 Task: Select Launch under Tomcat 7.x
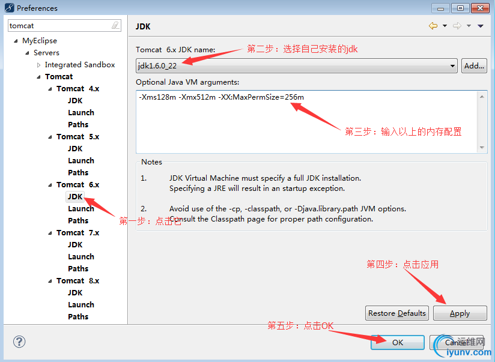tap(81, 257)
